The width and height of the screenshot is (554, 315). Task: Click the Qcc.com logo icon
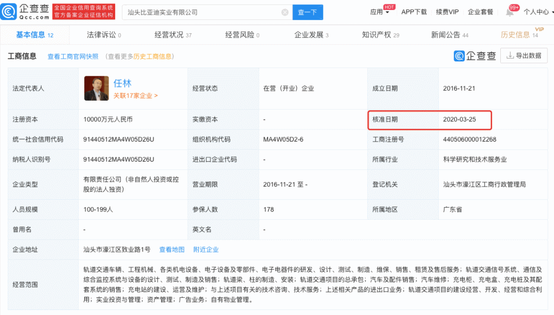(9, 12)
